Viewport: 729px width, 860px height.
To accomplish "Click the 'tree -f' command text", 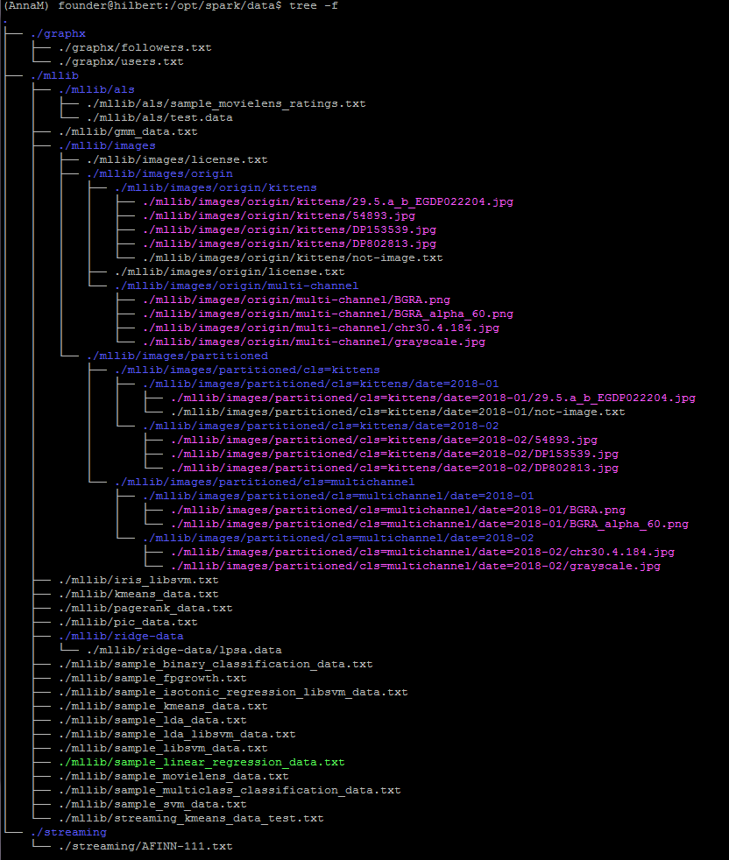I will tap(314, 5).
